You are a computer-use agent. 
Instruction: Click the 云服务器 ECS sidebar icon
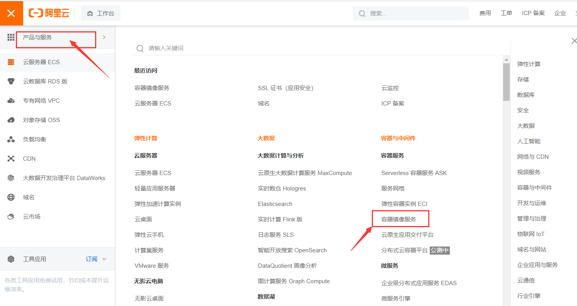11,62
